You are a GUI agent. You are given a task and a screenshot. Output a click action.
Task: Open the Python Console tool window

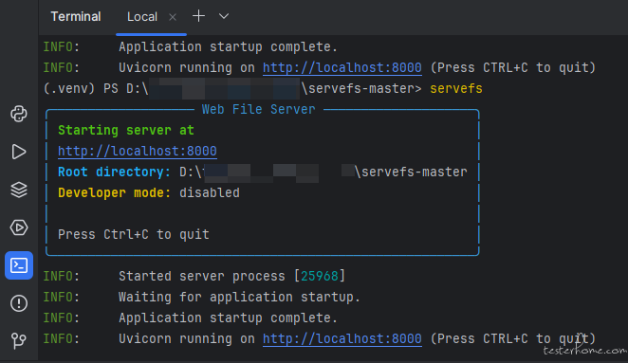[19, 114]
